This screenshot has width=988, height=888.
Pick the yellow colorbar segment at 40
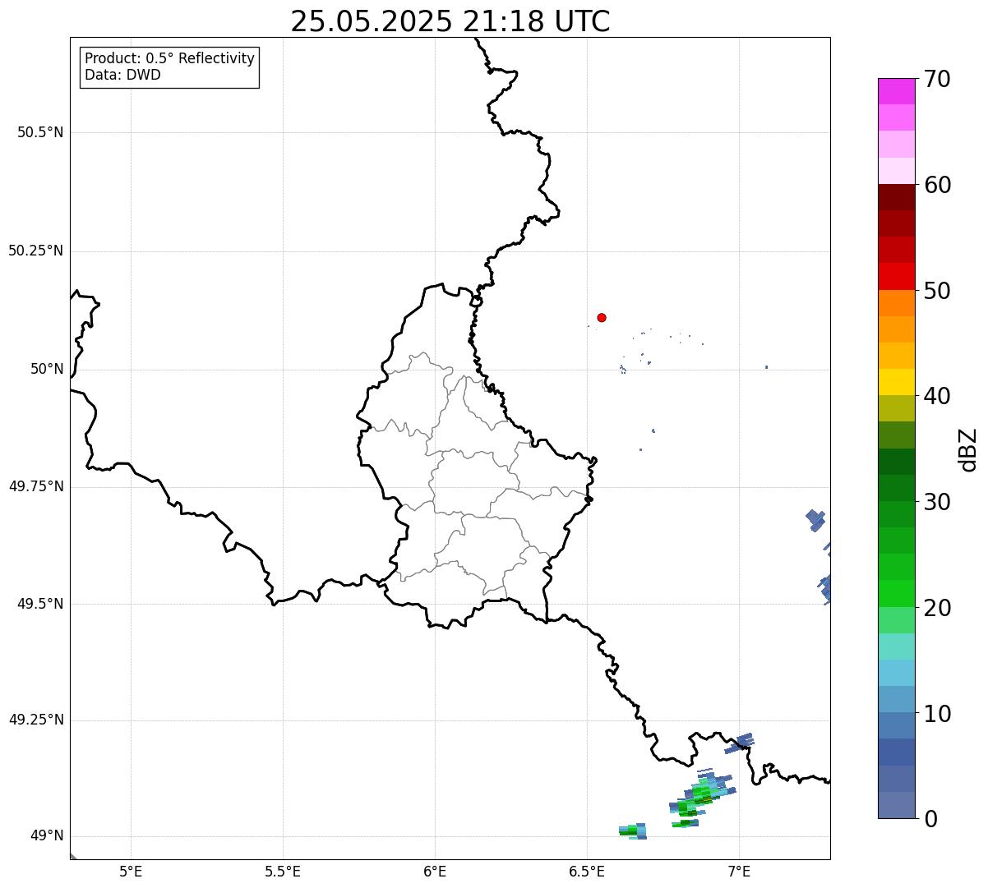[x=896, y=383]
